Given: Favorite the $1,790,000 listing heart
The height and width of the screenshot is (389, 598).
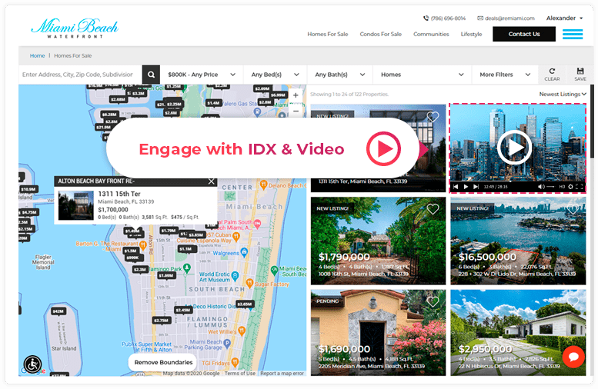Looking at the screenshot, I should coord(433,209).
